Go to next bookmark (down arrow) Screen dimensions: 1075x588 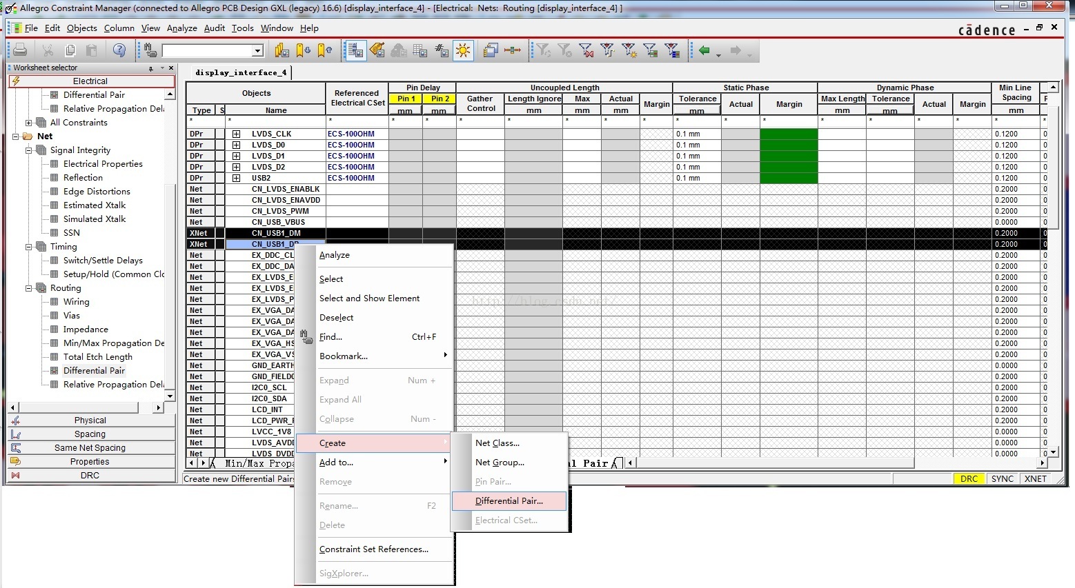tap(304, 50)
